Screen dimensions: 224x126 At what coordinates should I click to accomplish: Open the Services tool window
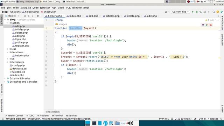tap(71, 115)
